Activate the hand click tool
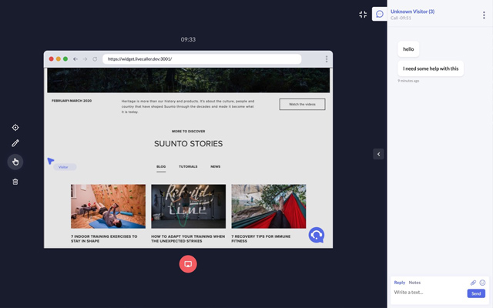 pos(15,162)
